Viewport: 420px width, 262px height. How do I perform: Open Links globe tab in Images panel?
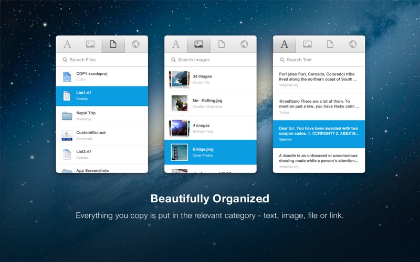point(244,44)
